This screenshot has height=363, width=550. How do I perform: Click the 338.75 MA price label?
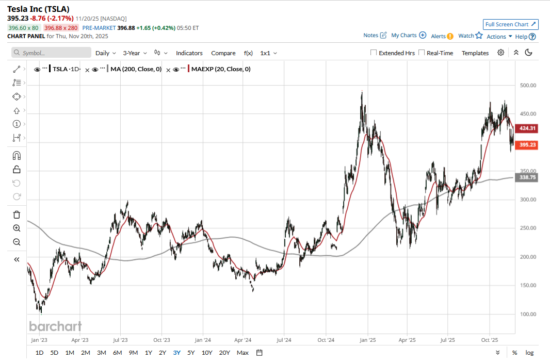pos(527,177)
